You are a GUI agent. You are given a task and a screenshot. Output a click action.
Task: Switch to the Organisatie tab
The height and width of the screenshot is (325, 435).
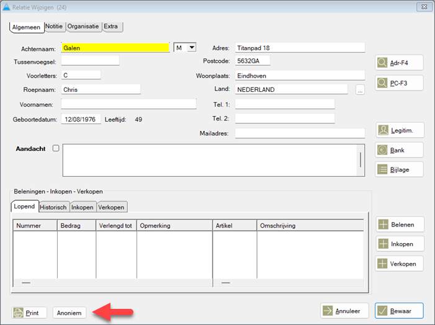point(84,27)
